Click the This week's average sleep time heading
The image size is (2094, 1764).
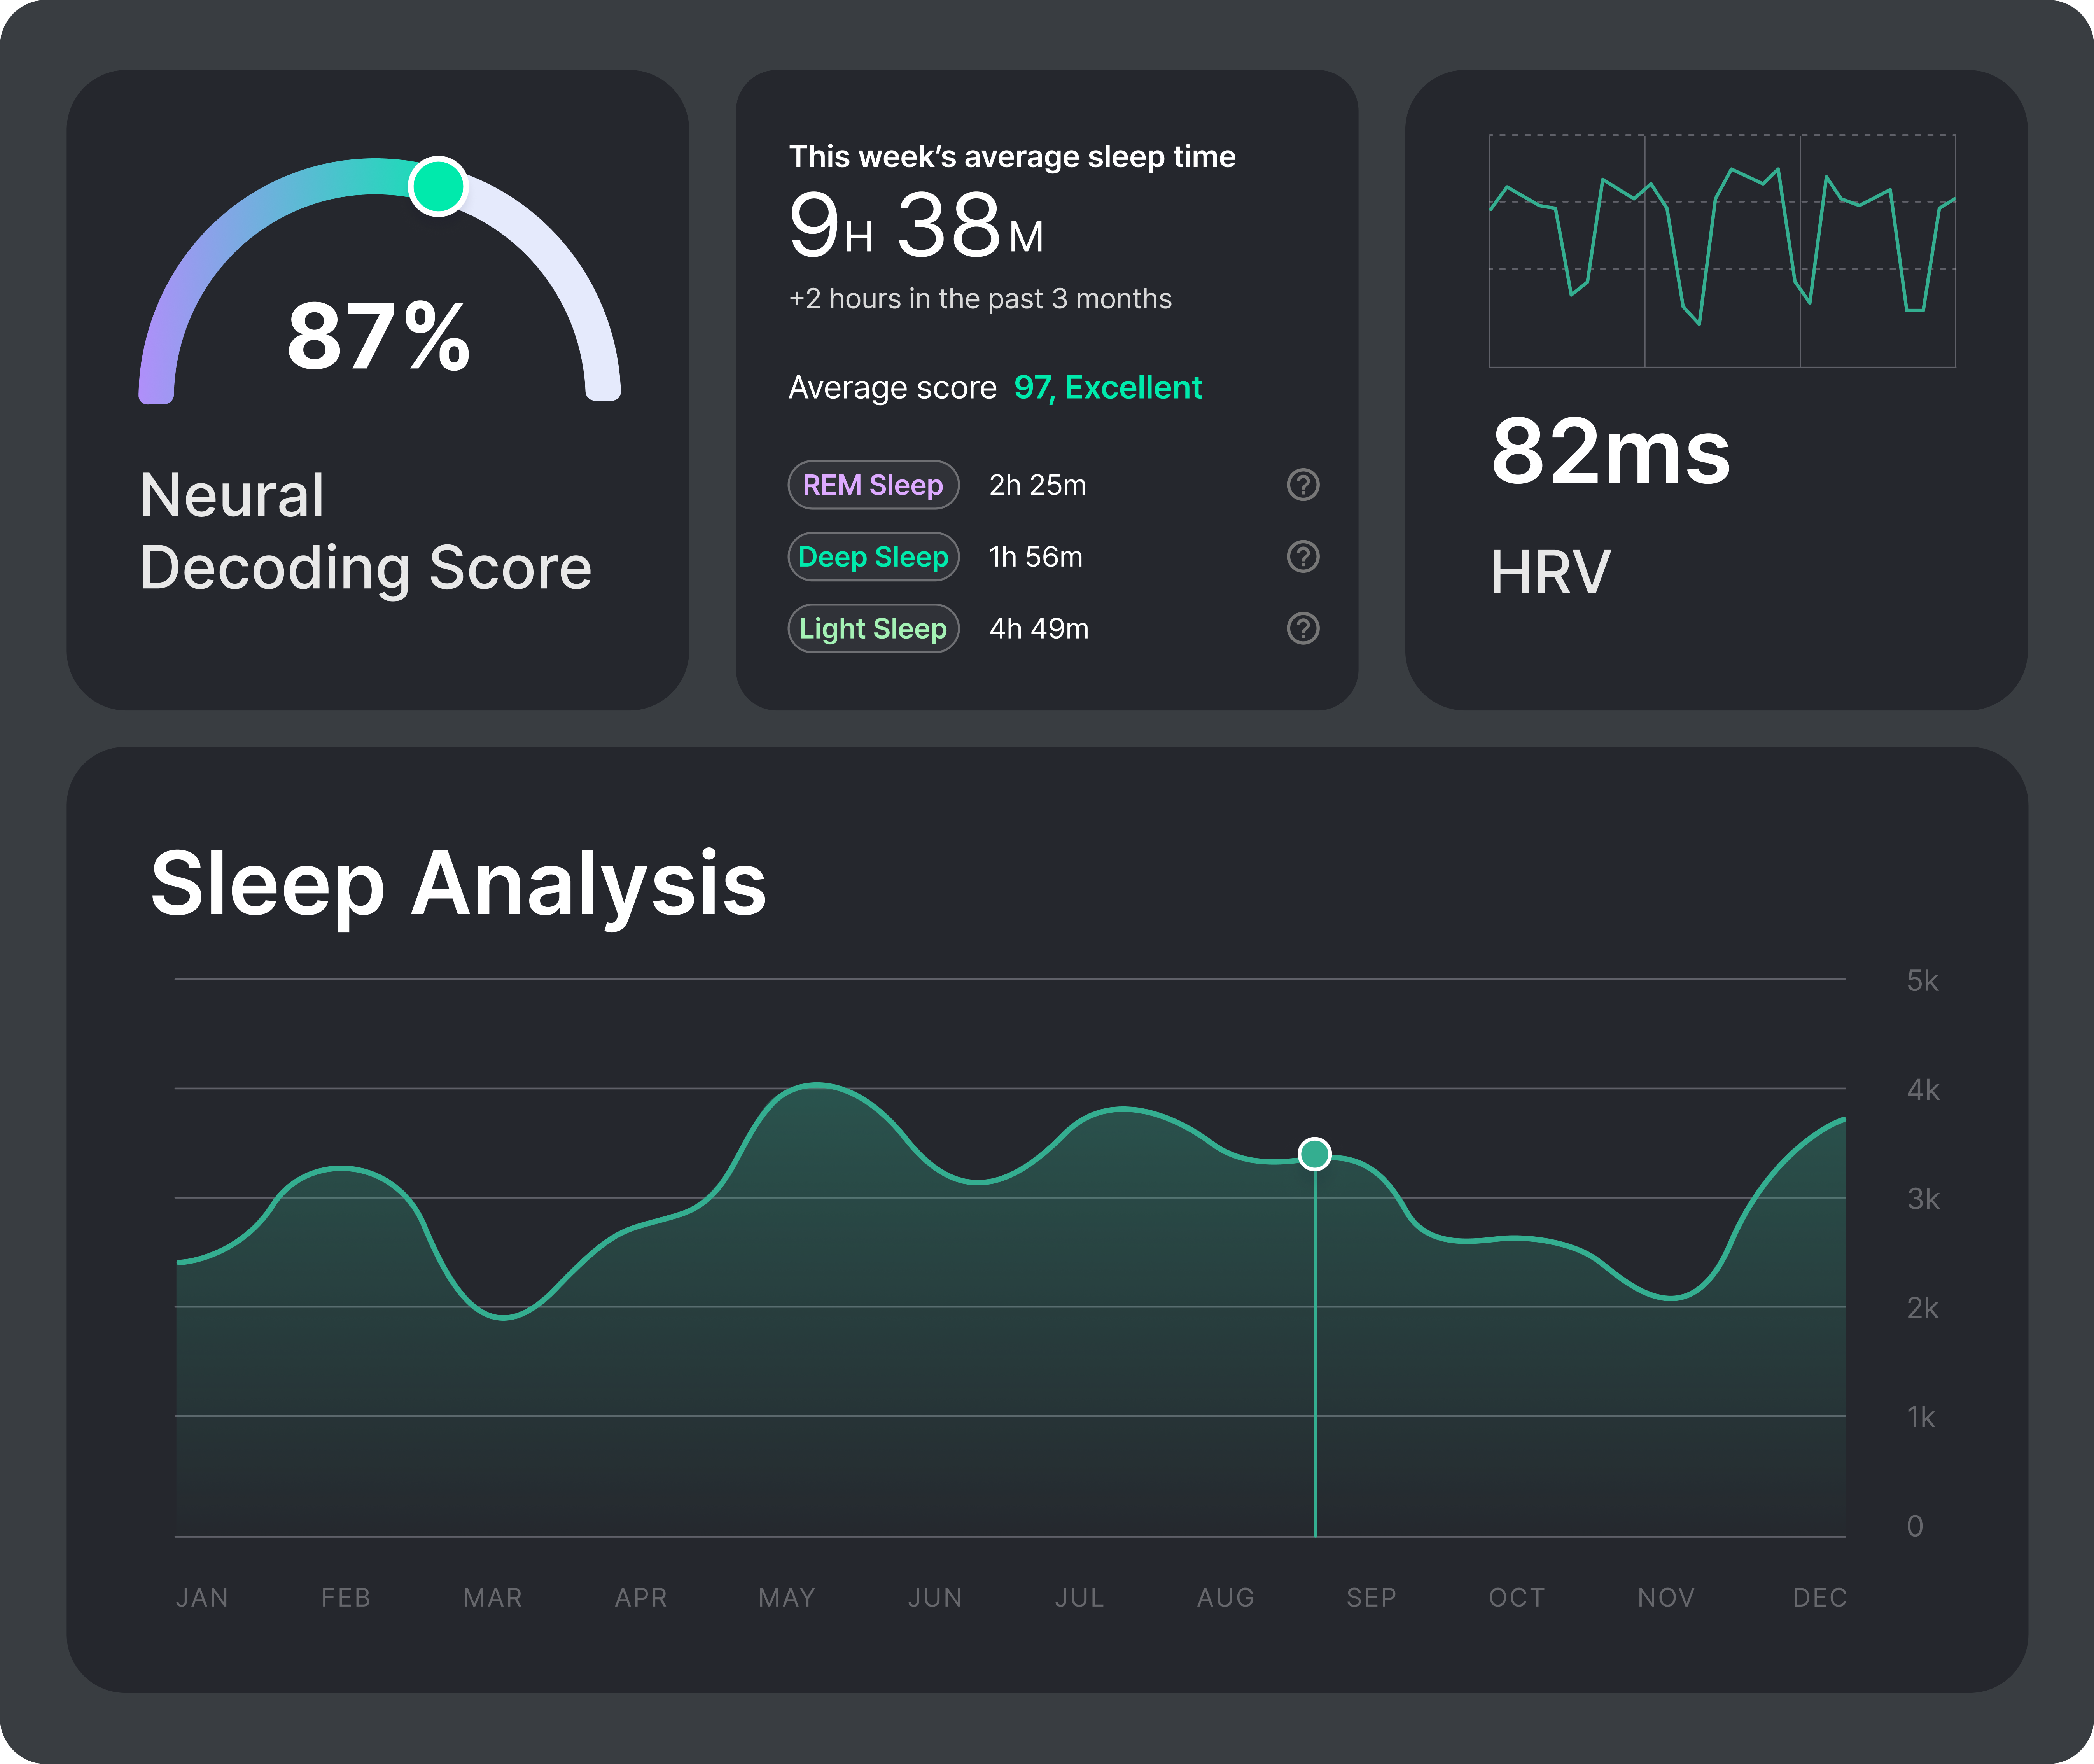coord(1012,157)
